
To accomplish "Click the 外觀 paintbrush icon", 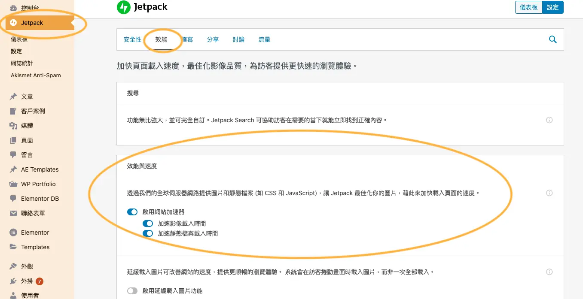I will click(13, 266).
